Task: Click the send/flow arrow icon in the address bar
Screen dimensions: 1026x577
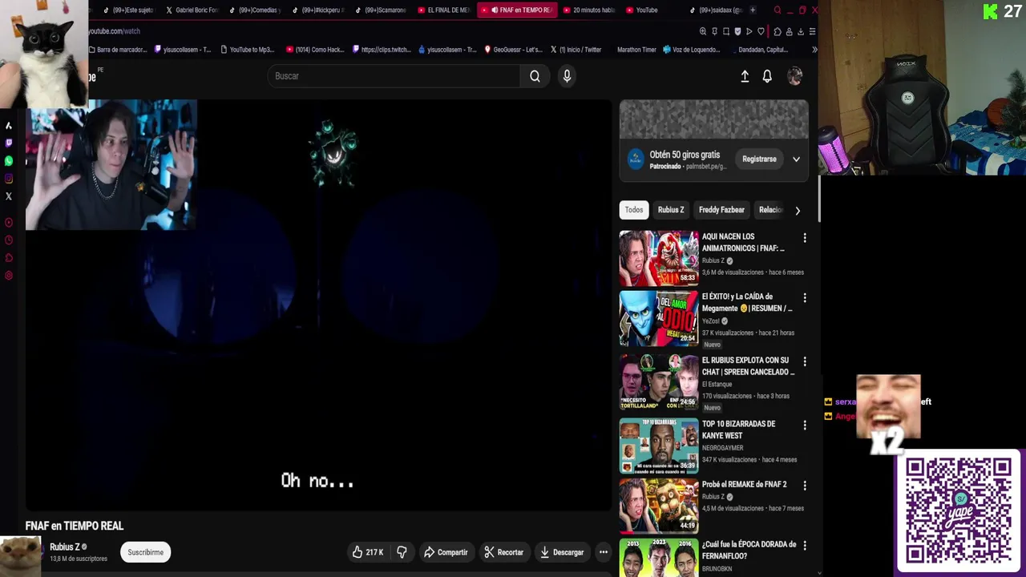Action: (x=749, y=31)
